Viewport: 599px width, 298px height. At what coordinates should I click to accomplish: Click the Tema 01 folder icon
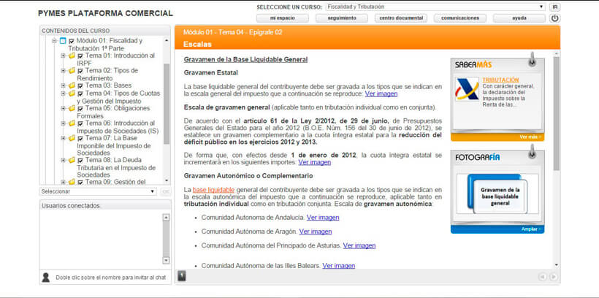(x=72, y=56)
